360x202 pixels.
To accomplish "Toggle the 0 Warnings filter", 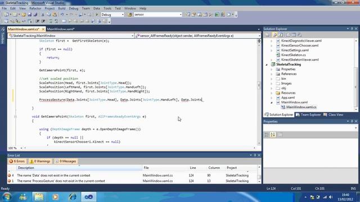I will (40, 161).
